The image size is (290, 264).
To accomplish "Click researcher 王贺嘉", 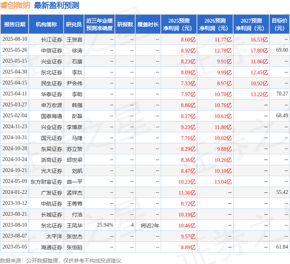I will click(x=75, y=40).
